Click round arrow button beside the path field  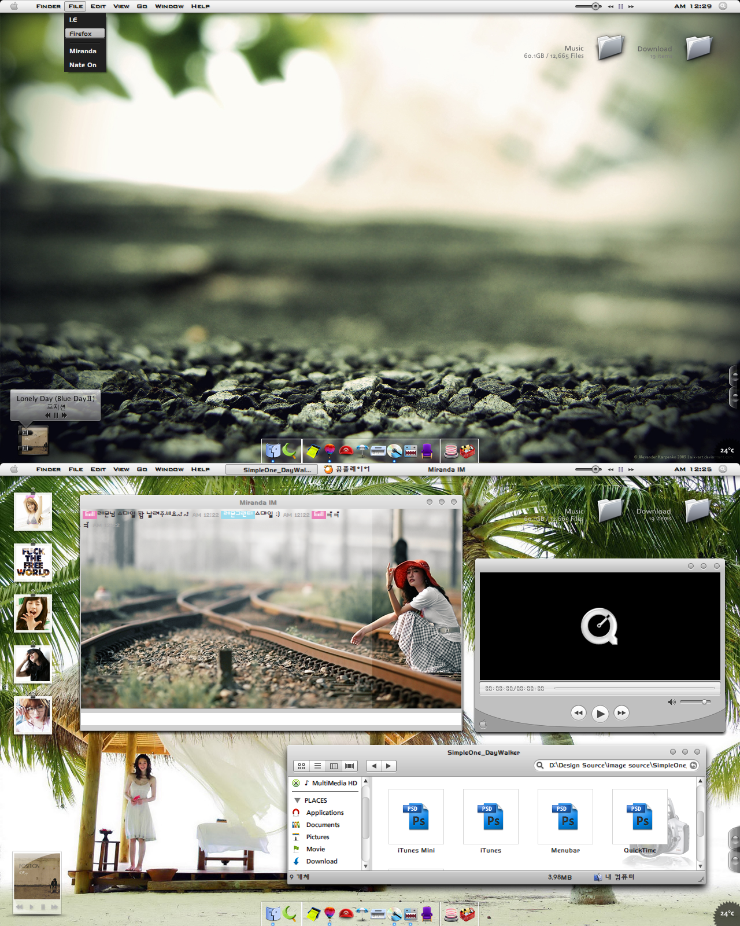click(693, 765)
